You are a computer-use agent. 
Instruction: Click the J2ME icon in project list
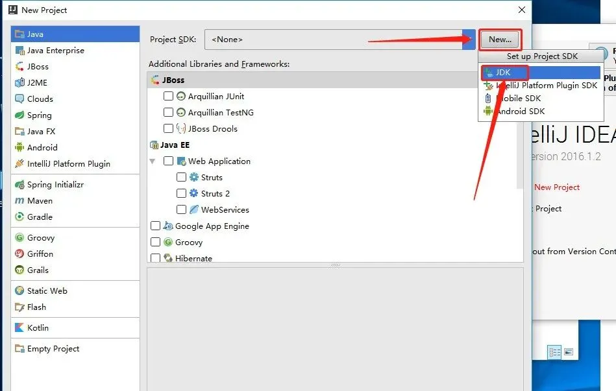(19, 82)
